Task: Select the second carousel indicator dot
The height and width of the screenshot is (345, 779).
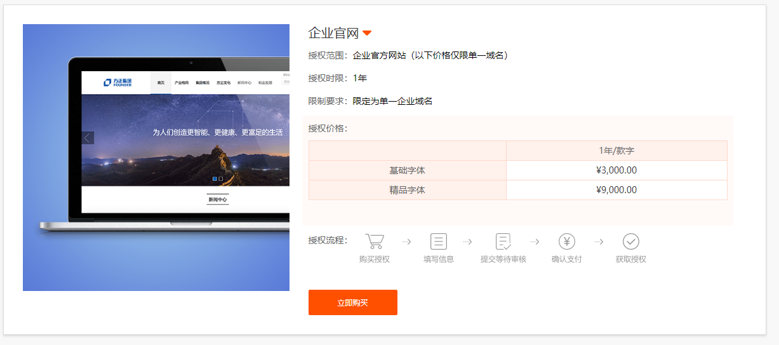Action: [221, 179]
